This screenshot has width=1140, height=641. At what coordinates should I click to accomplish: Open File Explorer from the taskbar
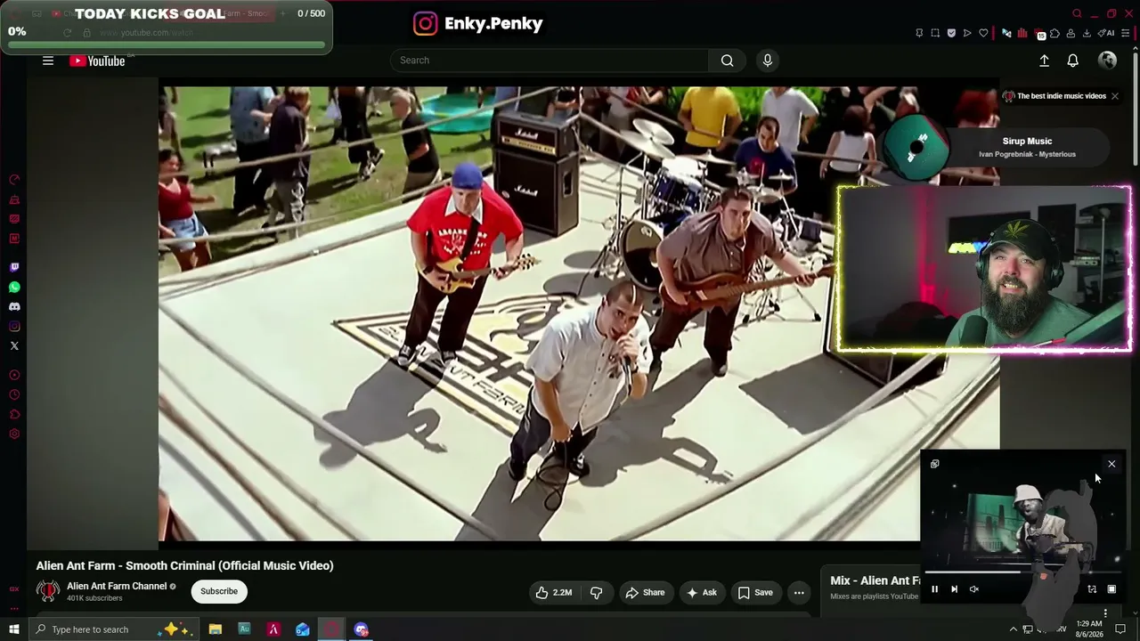pos(216,629)
